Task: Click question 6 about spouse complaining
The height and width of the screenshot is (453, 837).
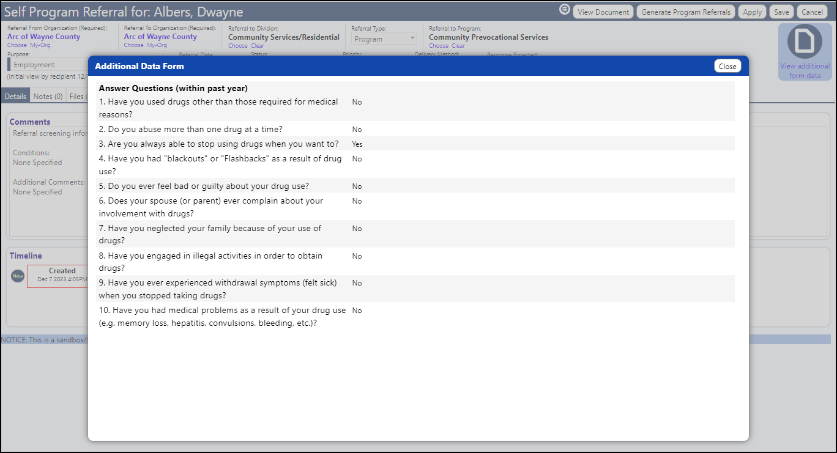Action: (x=211, y=207)
